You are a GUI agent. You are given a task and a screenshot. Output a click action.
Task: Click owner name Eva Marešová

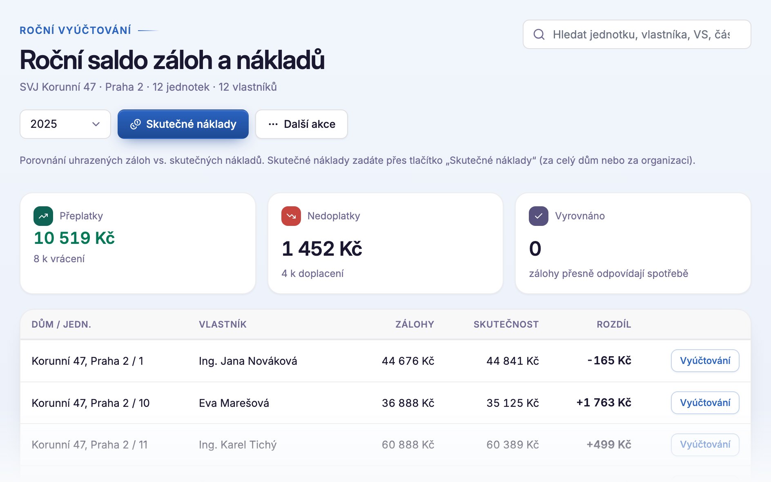click(x=234, y=403)
